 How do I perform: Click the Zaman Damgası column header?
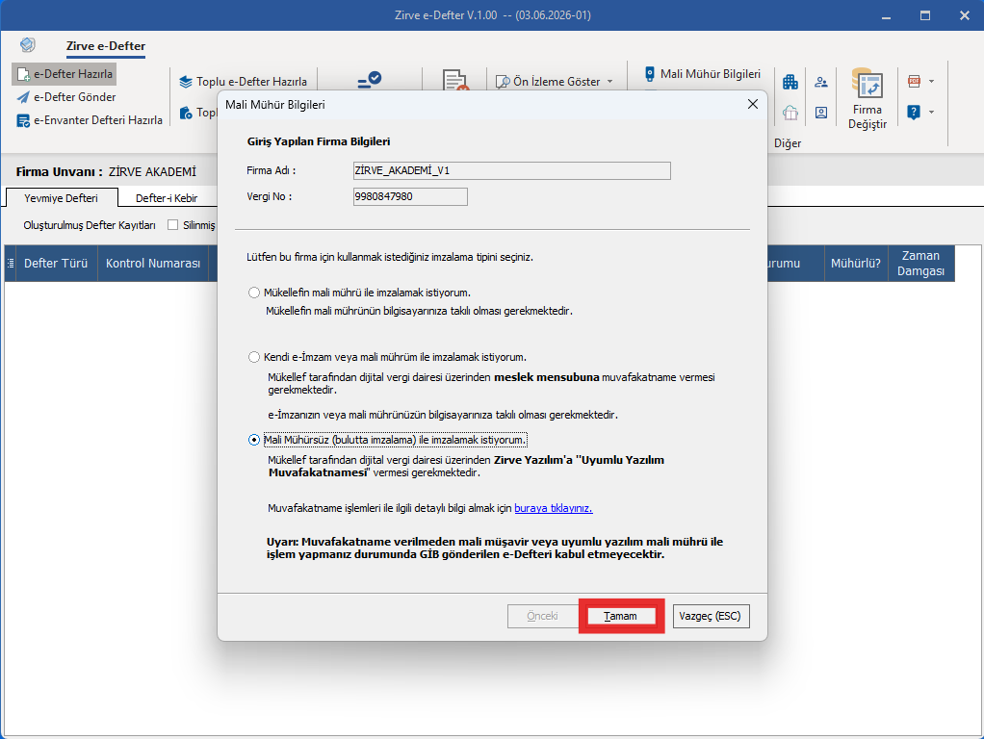pos(920,264)
